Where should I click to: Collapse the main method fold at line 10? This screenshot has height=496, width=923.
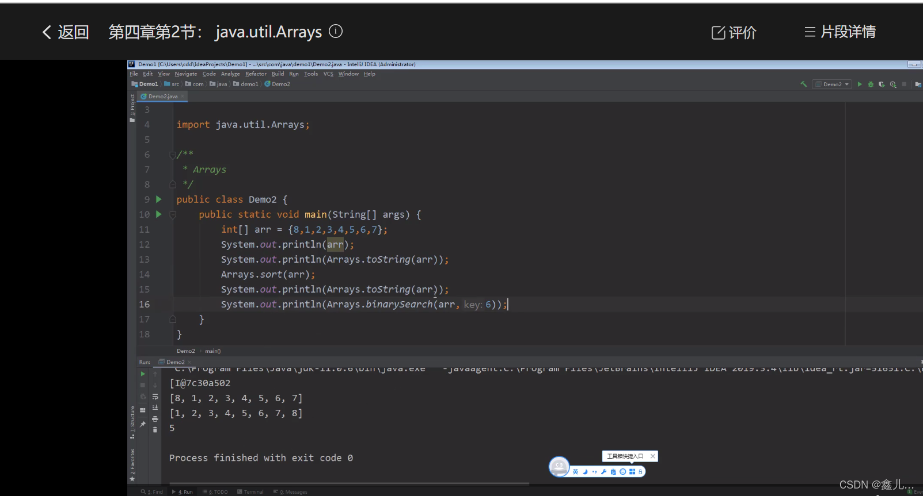pos(173,214)
